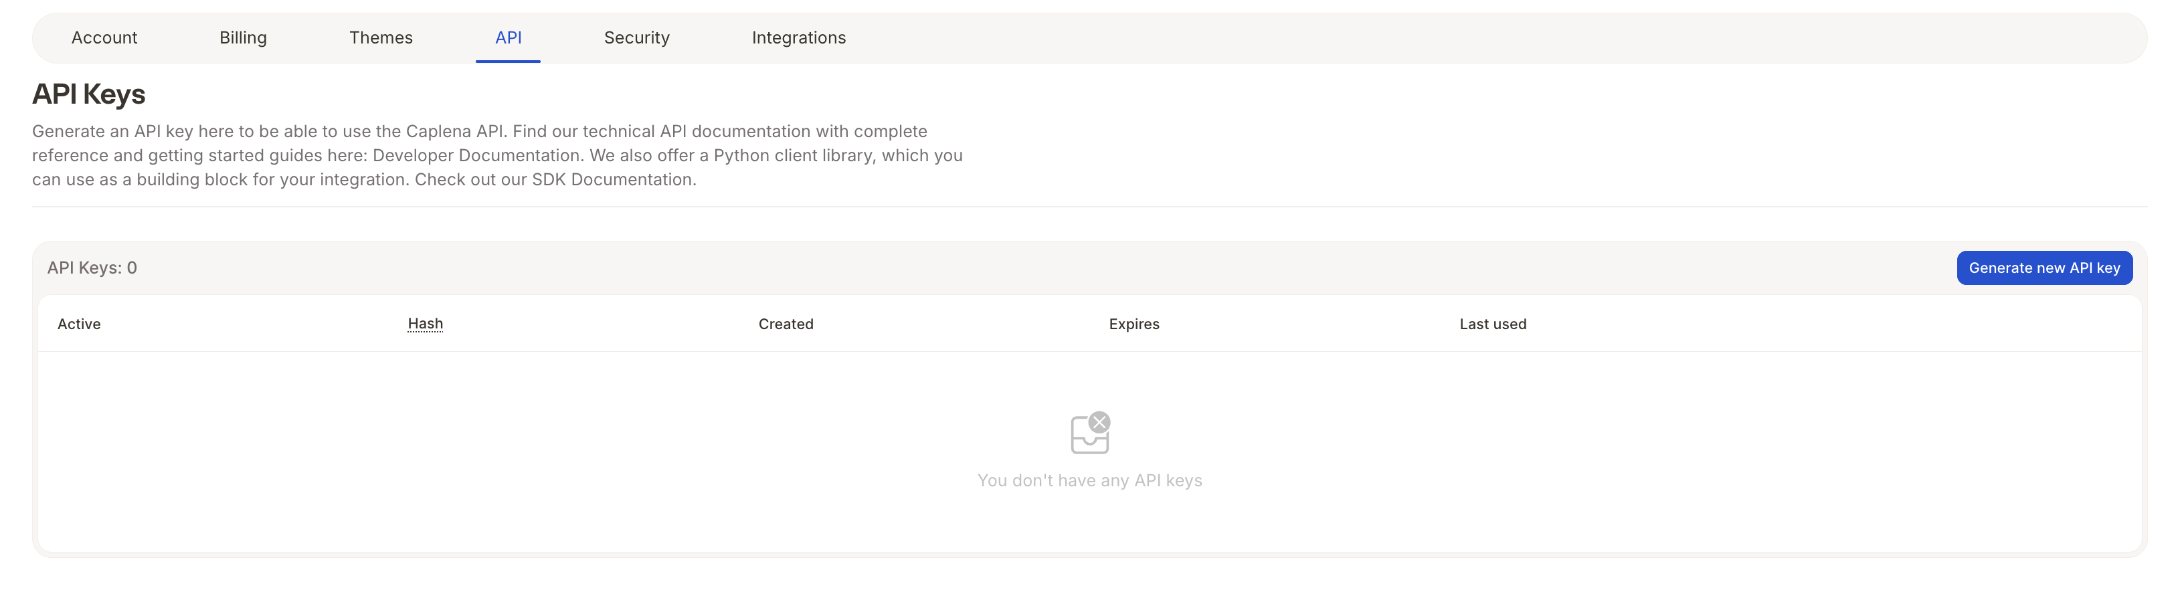The image size is (2180, 598).
Task: Switch to the Billing tab
Action: [x=243, y=38]
